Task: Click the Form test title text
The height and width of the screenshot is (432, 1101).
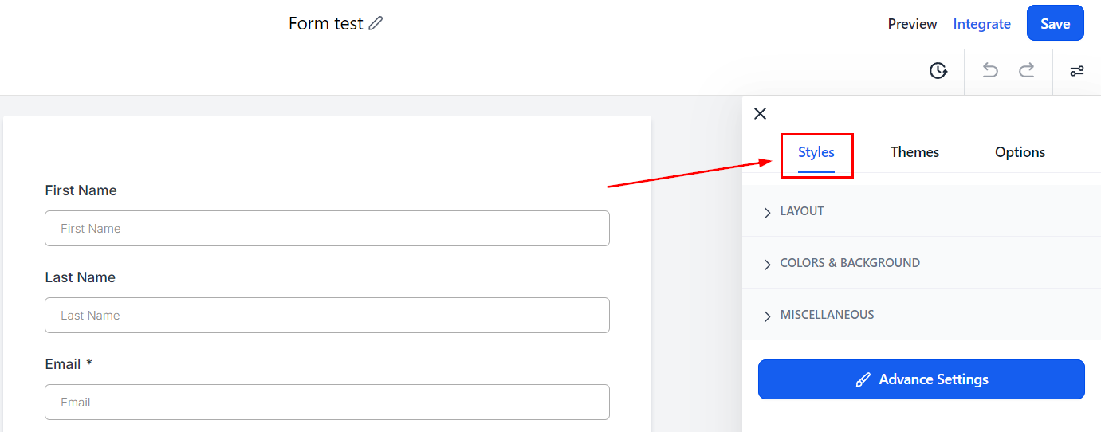Action: tap(325, 24)
